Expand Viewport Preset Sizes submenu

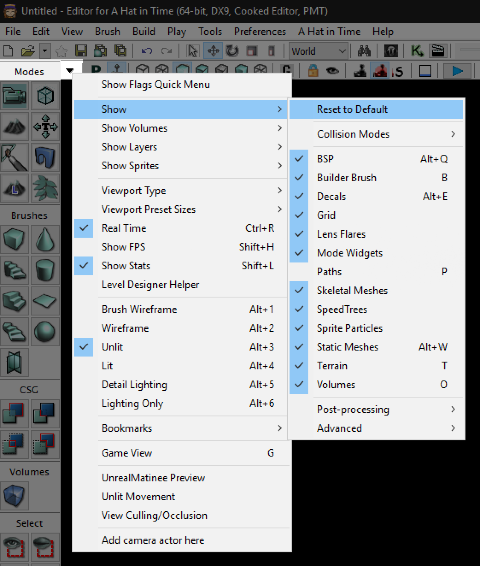(182, 209)
